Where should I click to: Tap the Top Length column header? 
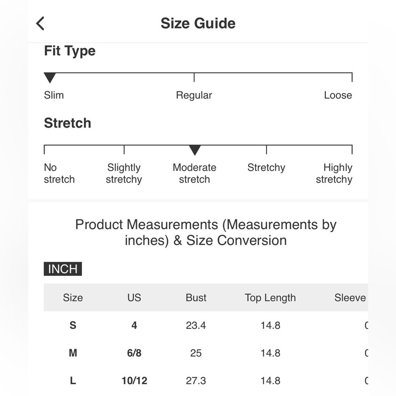click(270, 298)
